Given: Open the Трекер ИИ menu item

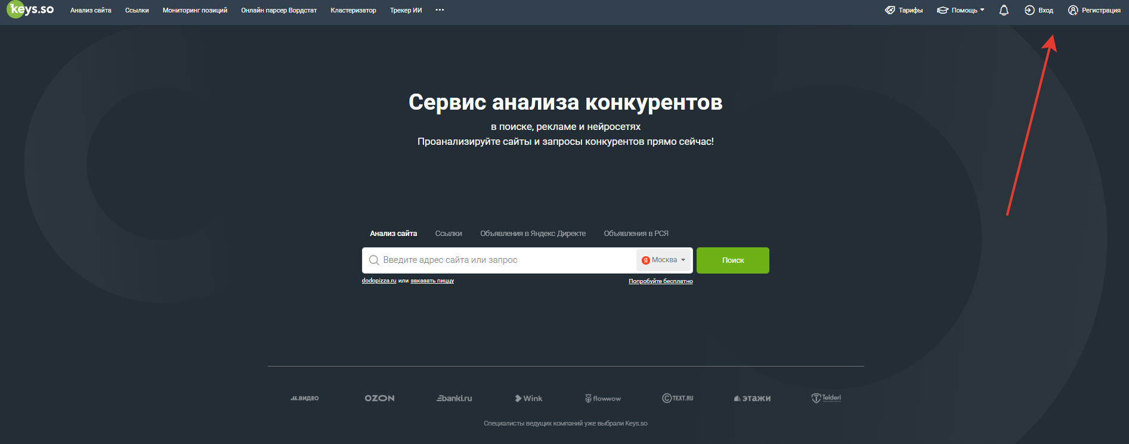Looking at the screenshot, I should point(406,10).
